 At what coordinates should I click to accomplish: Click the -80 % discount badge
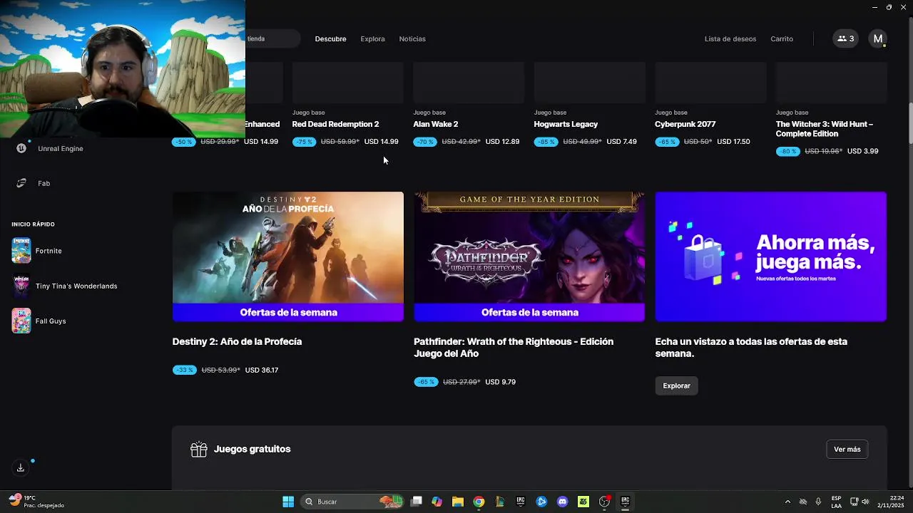[x=787, y=151]
